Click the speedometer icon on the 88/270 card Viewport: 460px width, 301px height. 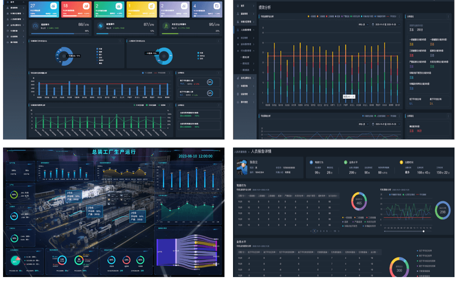[35, 26]
